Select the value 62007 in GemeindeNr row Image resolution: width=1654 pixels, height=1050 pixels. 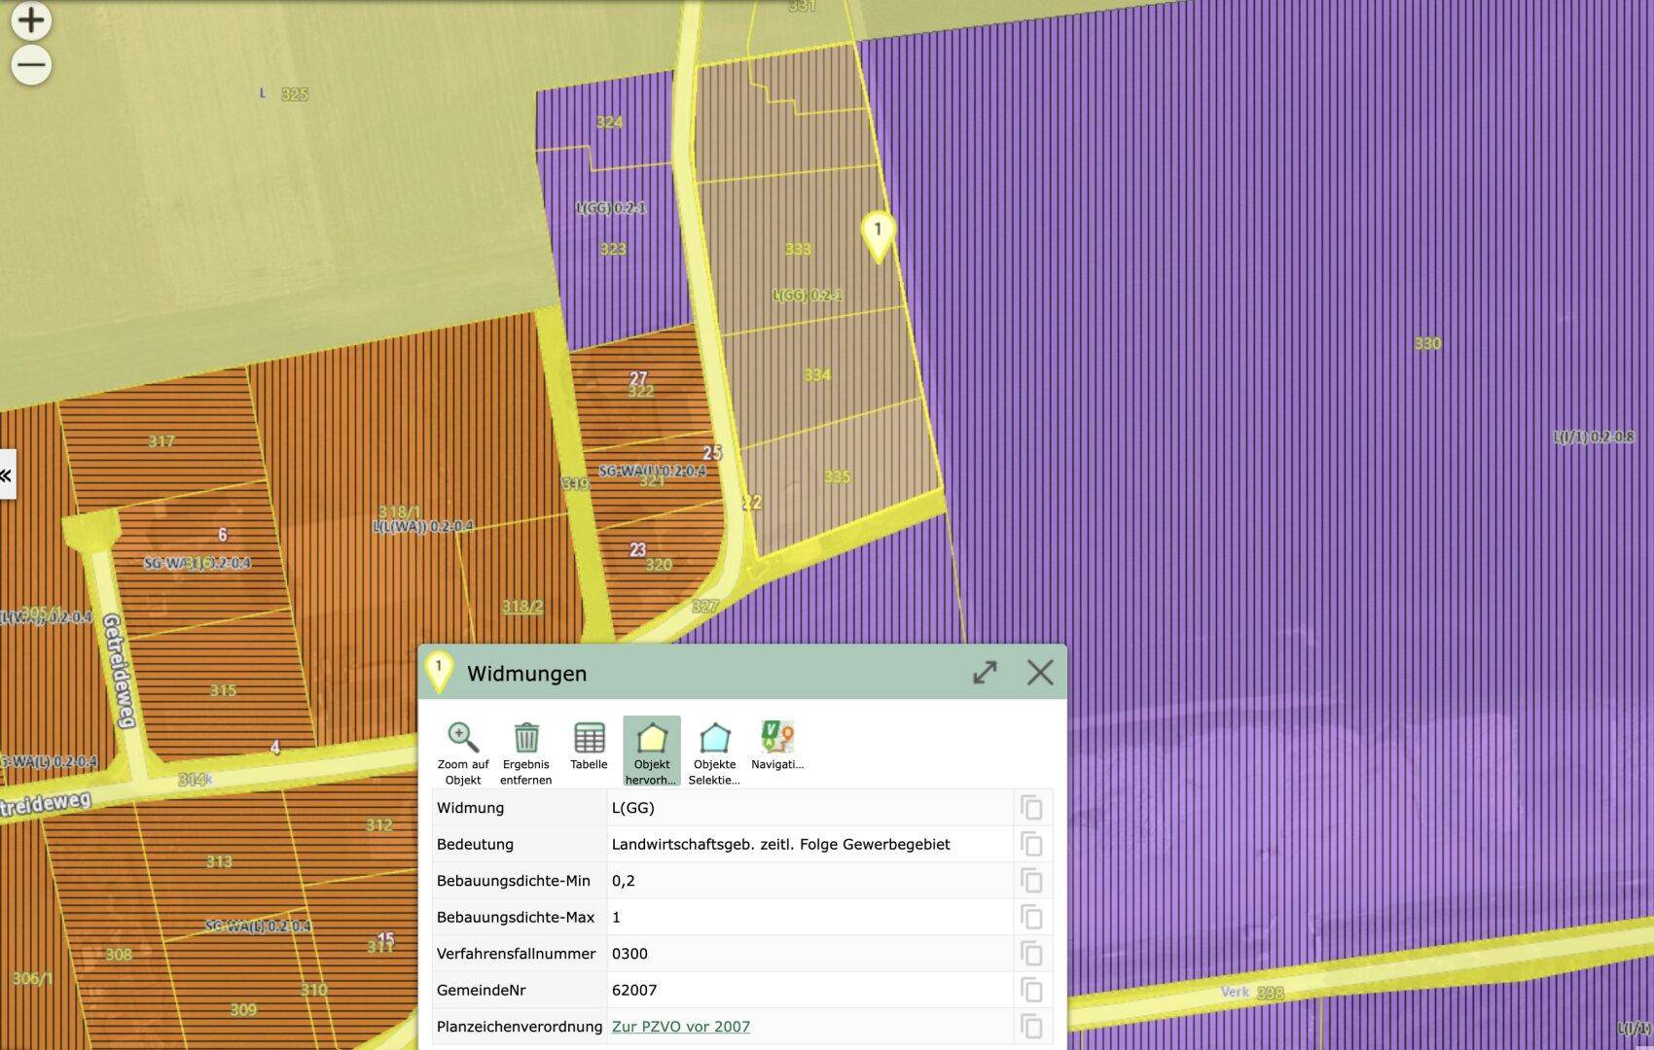coord(634,990)
